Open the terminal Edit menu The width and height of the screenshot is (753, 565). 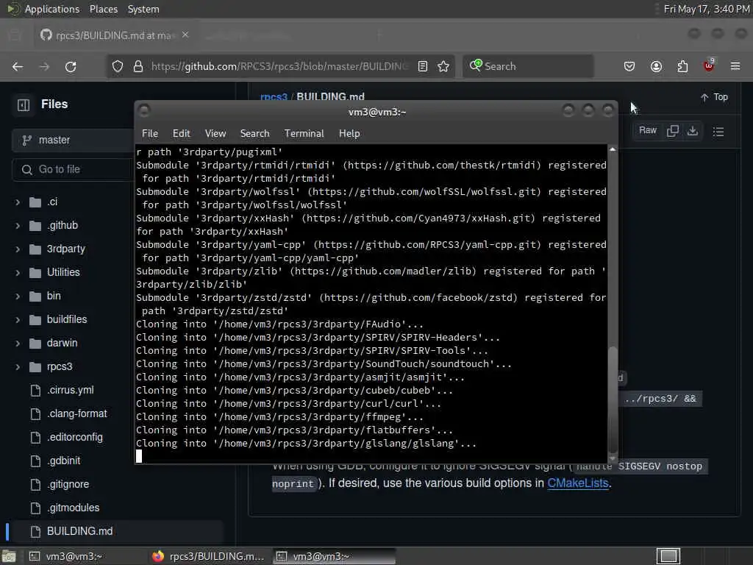click(182, 134)
